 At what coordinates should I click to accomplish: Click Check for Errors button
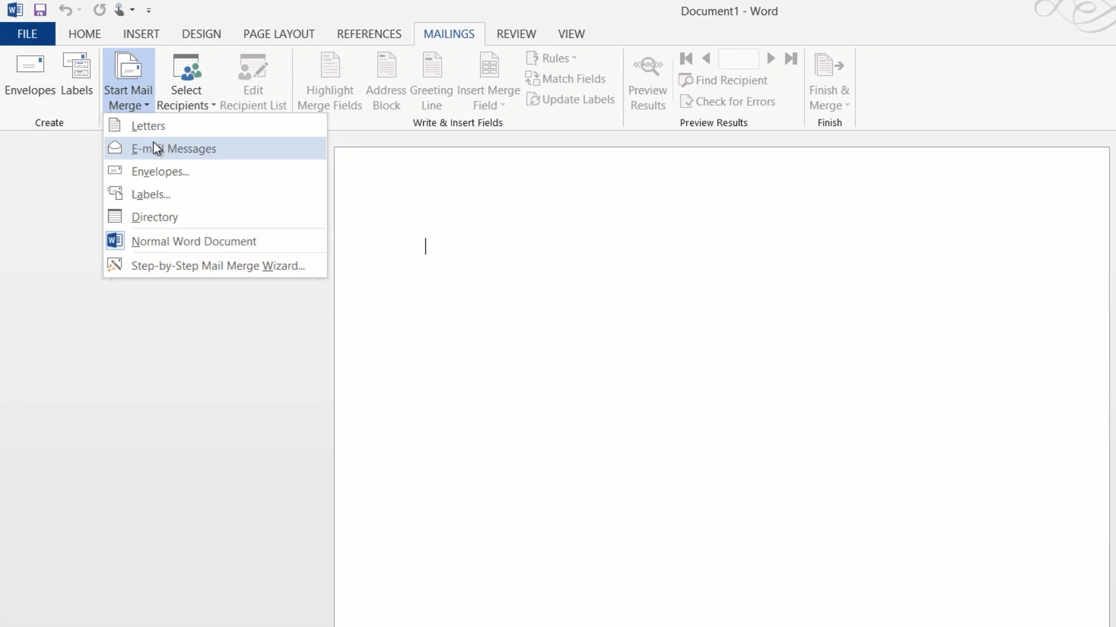(x=728, y=102)
